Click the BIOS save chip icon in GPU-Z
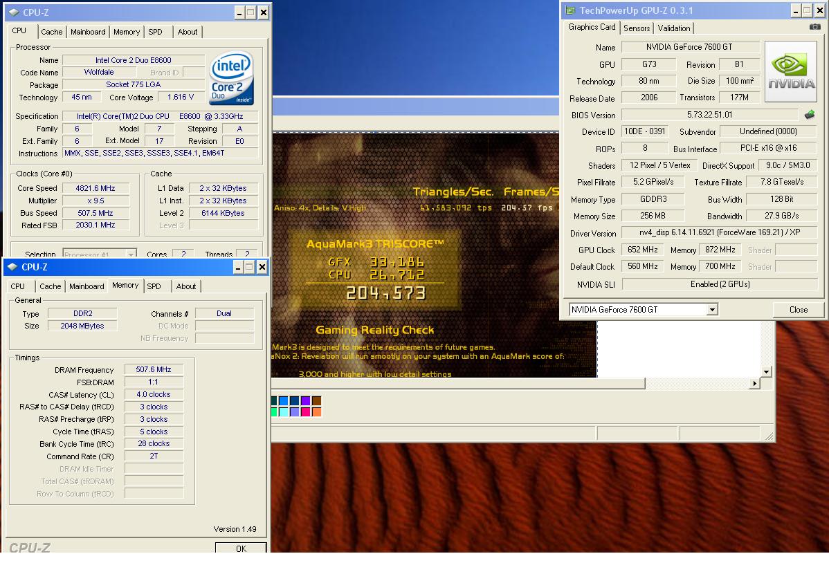This screenshot has height=574, width=829. point(810,114)
